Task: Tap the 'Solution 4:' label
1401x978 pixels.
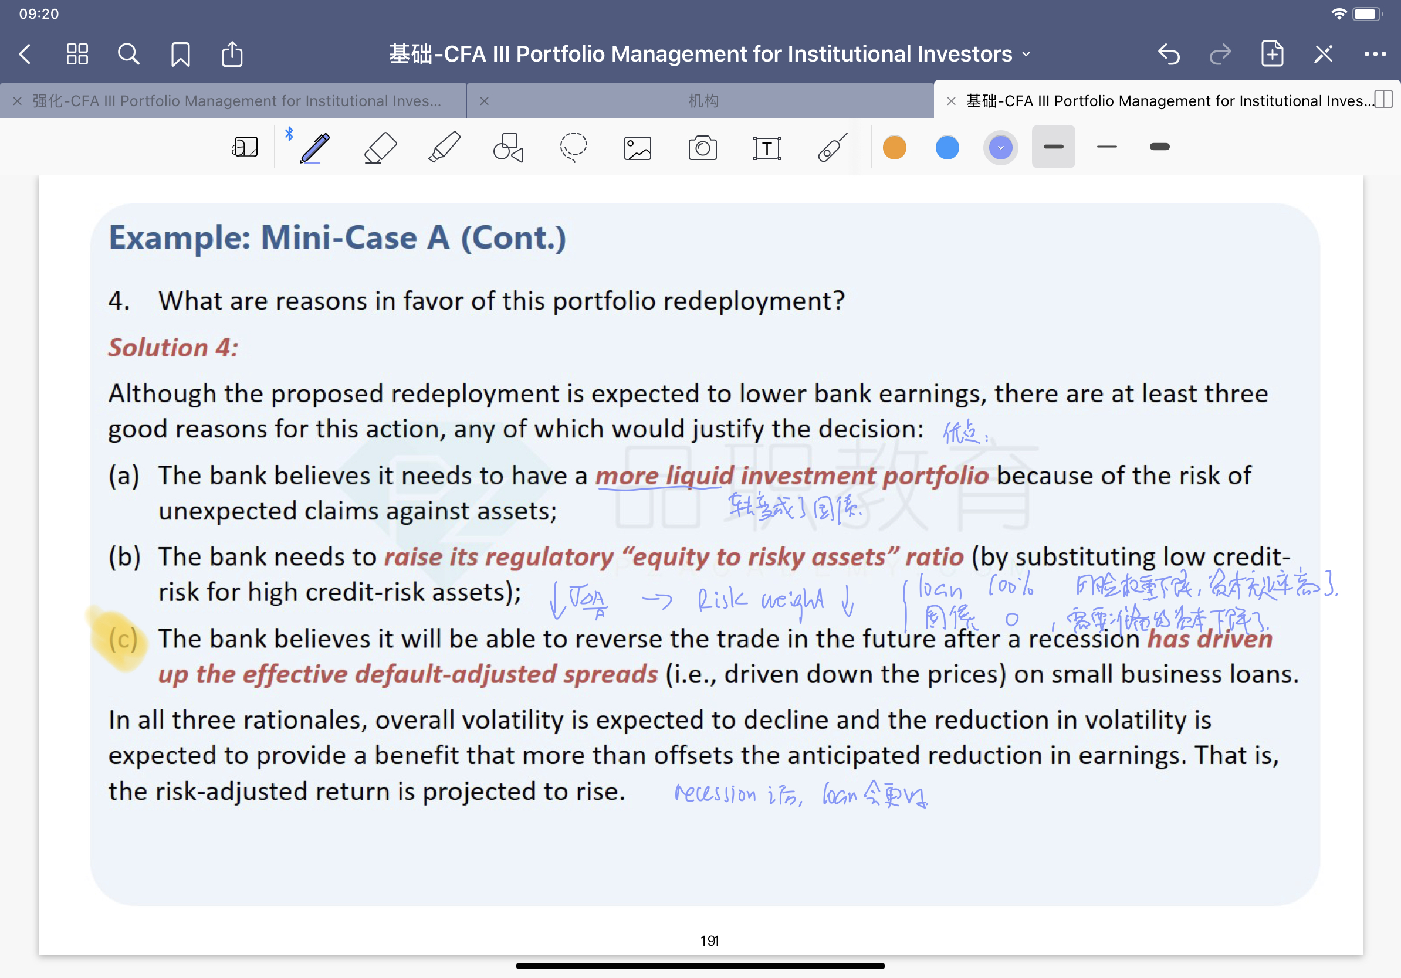Action: pyautogui.click(x=173, y=348)
